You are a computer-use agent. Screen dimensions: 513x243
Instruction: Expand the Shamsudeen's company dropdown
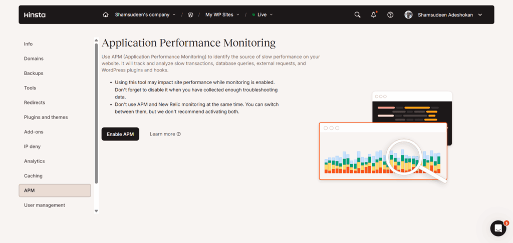tap(145, 14)
